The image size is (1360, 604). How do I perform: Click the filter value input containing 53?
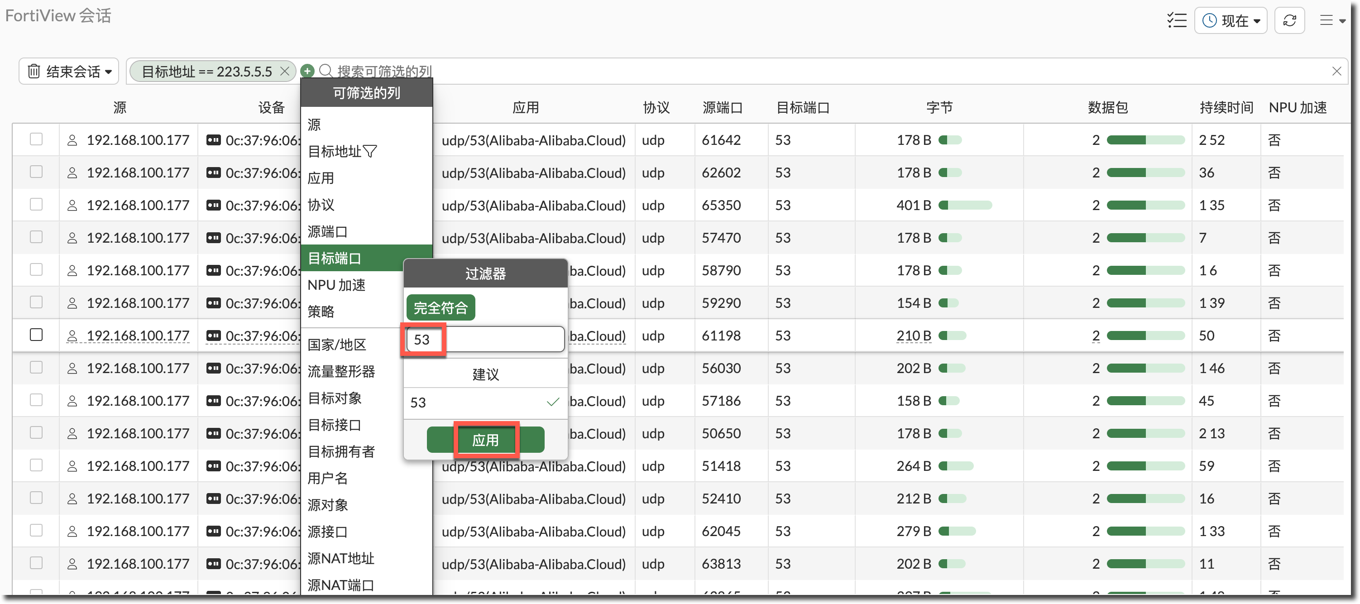tap(485, 340)
